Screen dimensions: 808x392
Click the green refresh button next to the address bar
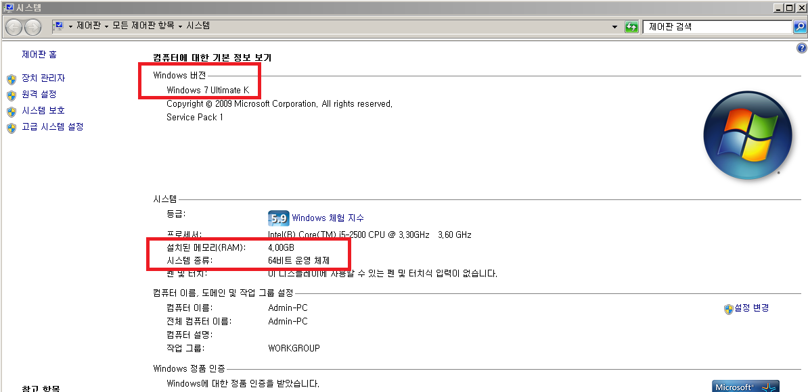(x=631, y=27)
